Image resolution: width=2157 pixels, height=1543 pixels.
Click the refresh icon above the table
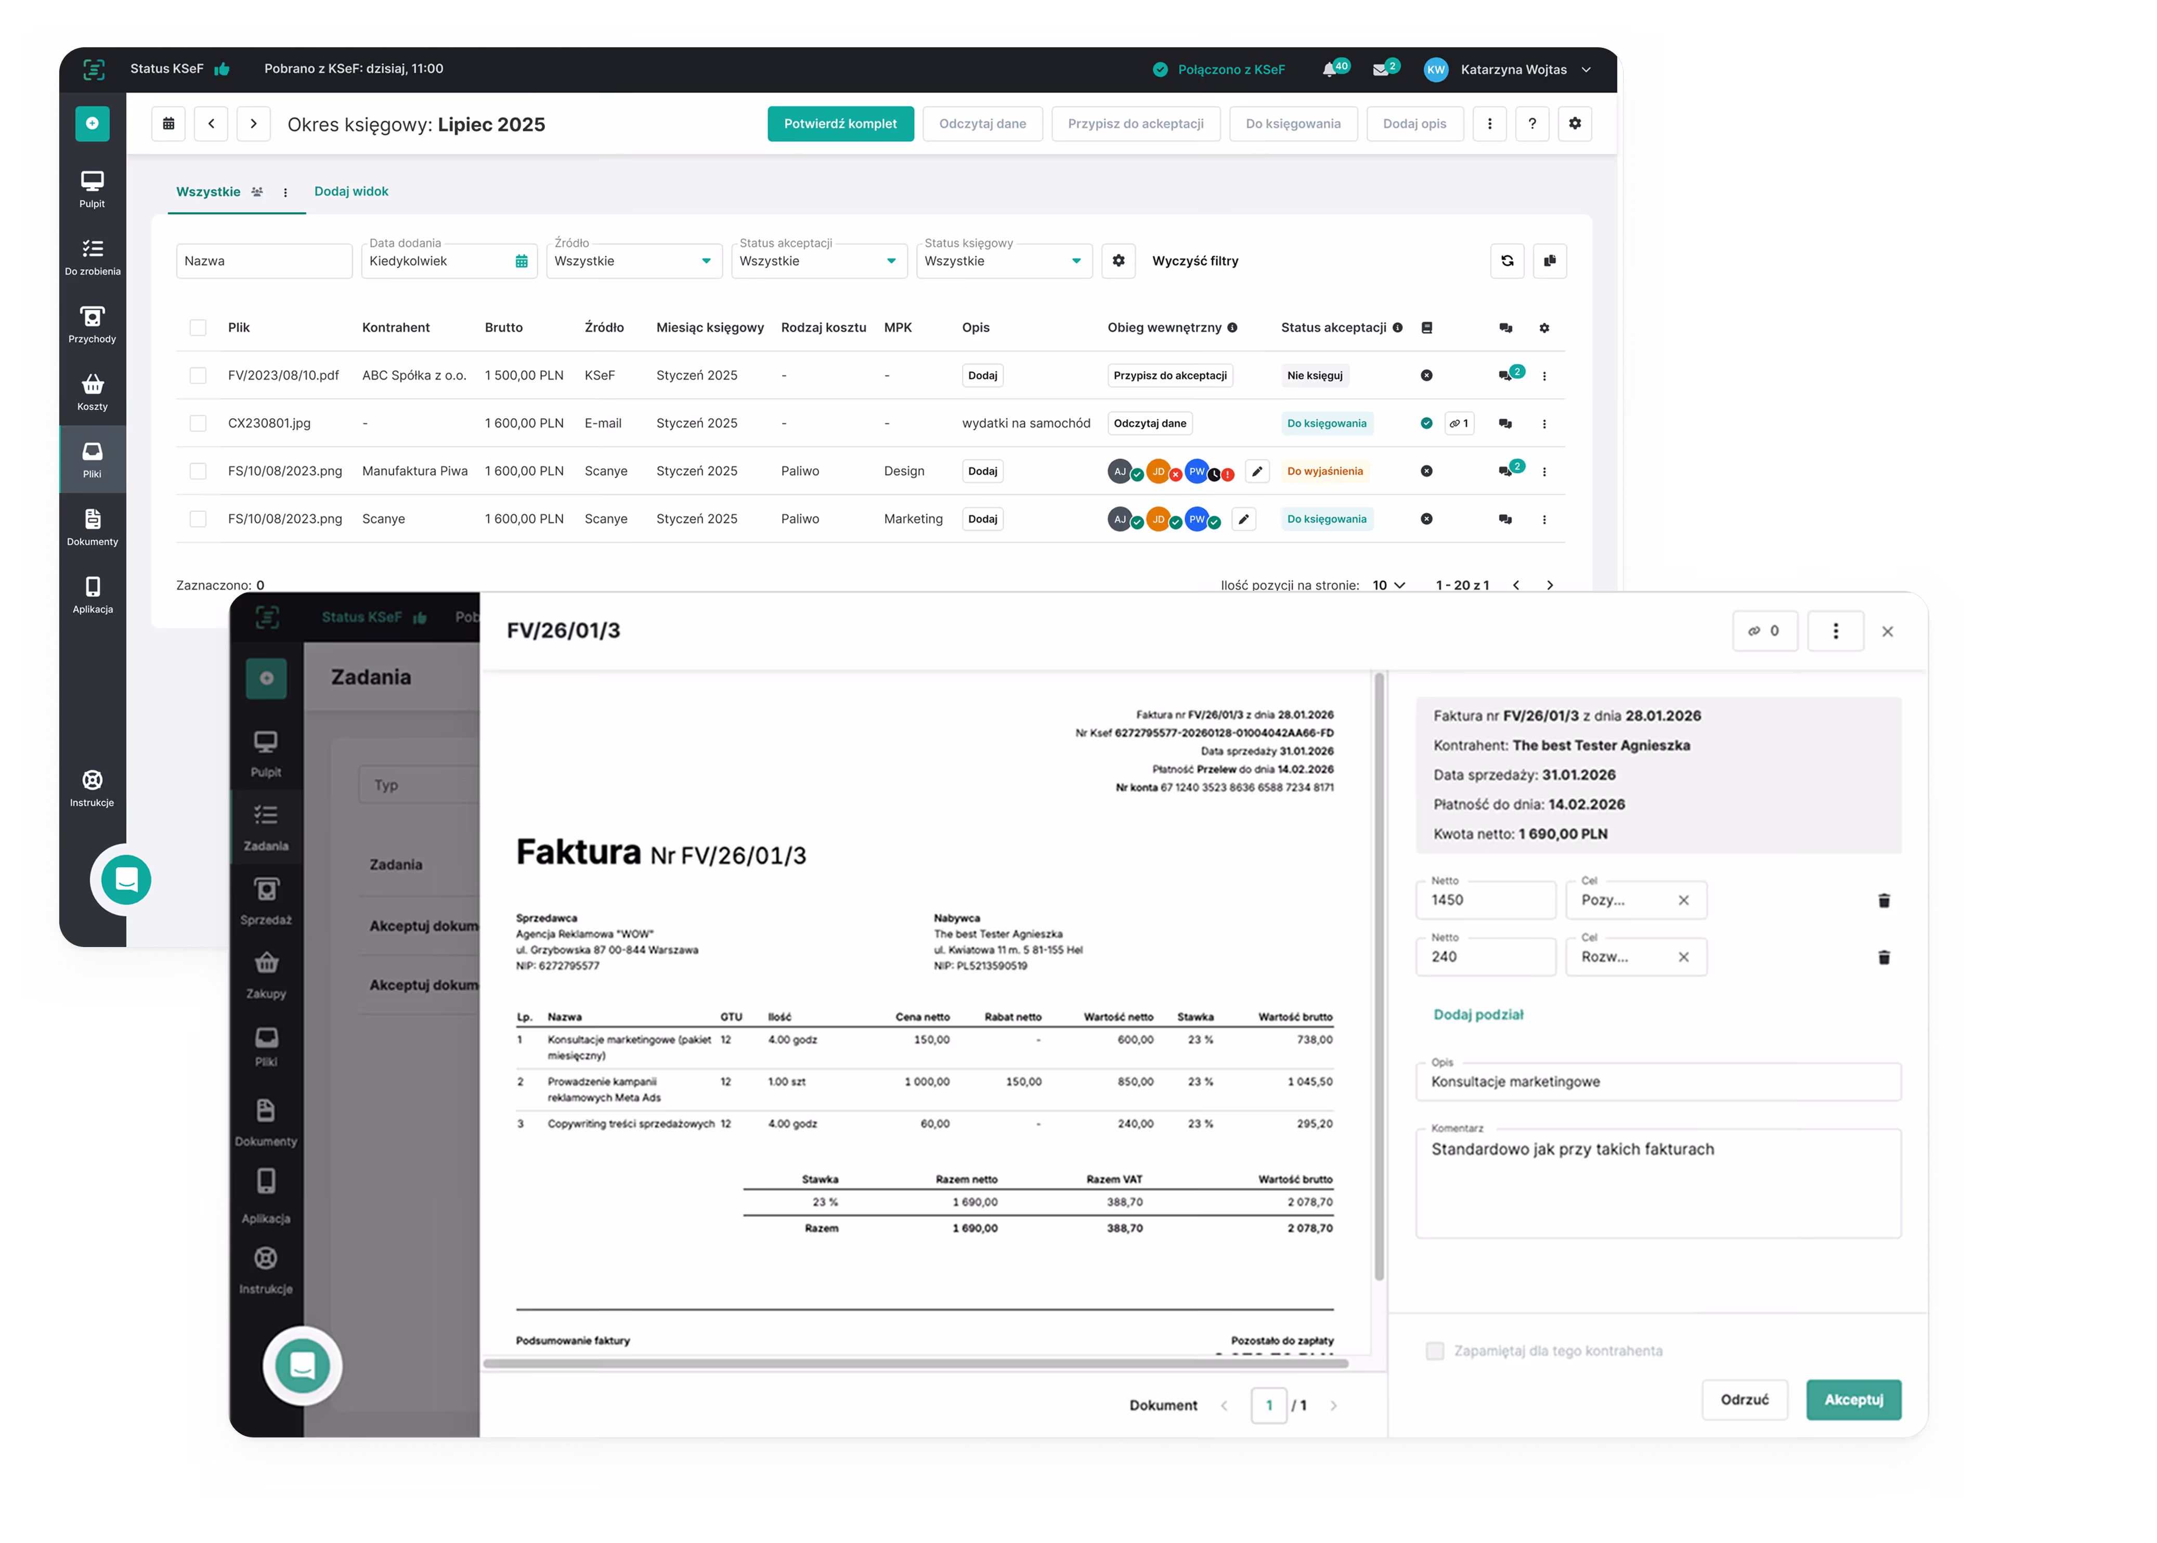point(1506,261)
